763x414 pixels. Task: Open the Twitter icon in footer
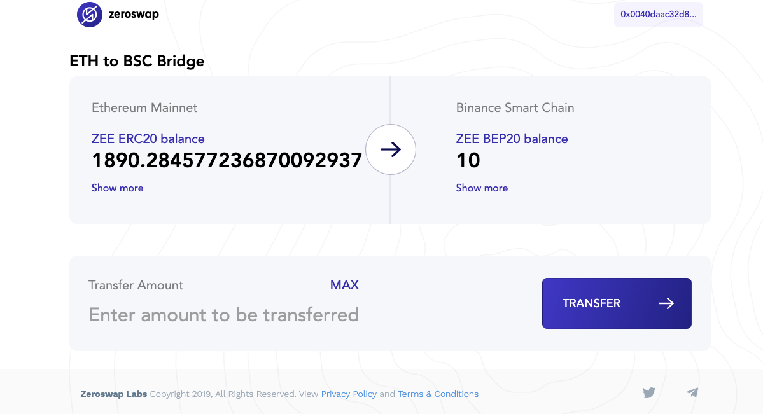(648, 392)
